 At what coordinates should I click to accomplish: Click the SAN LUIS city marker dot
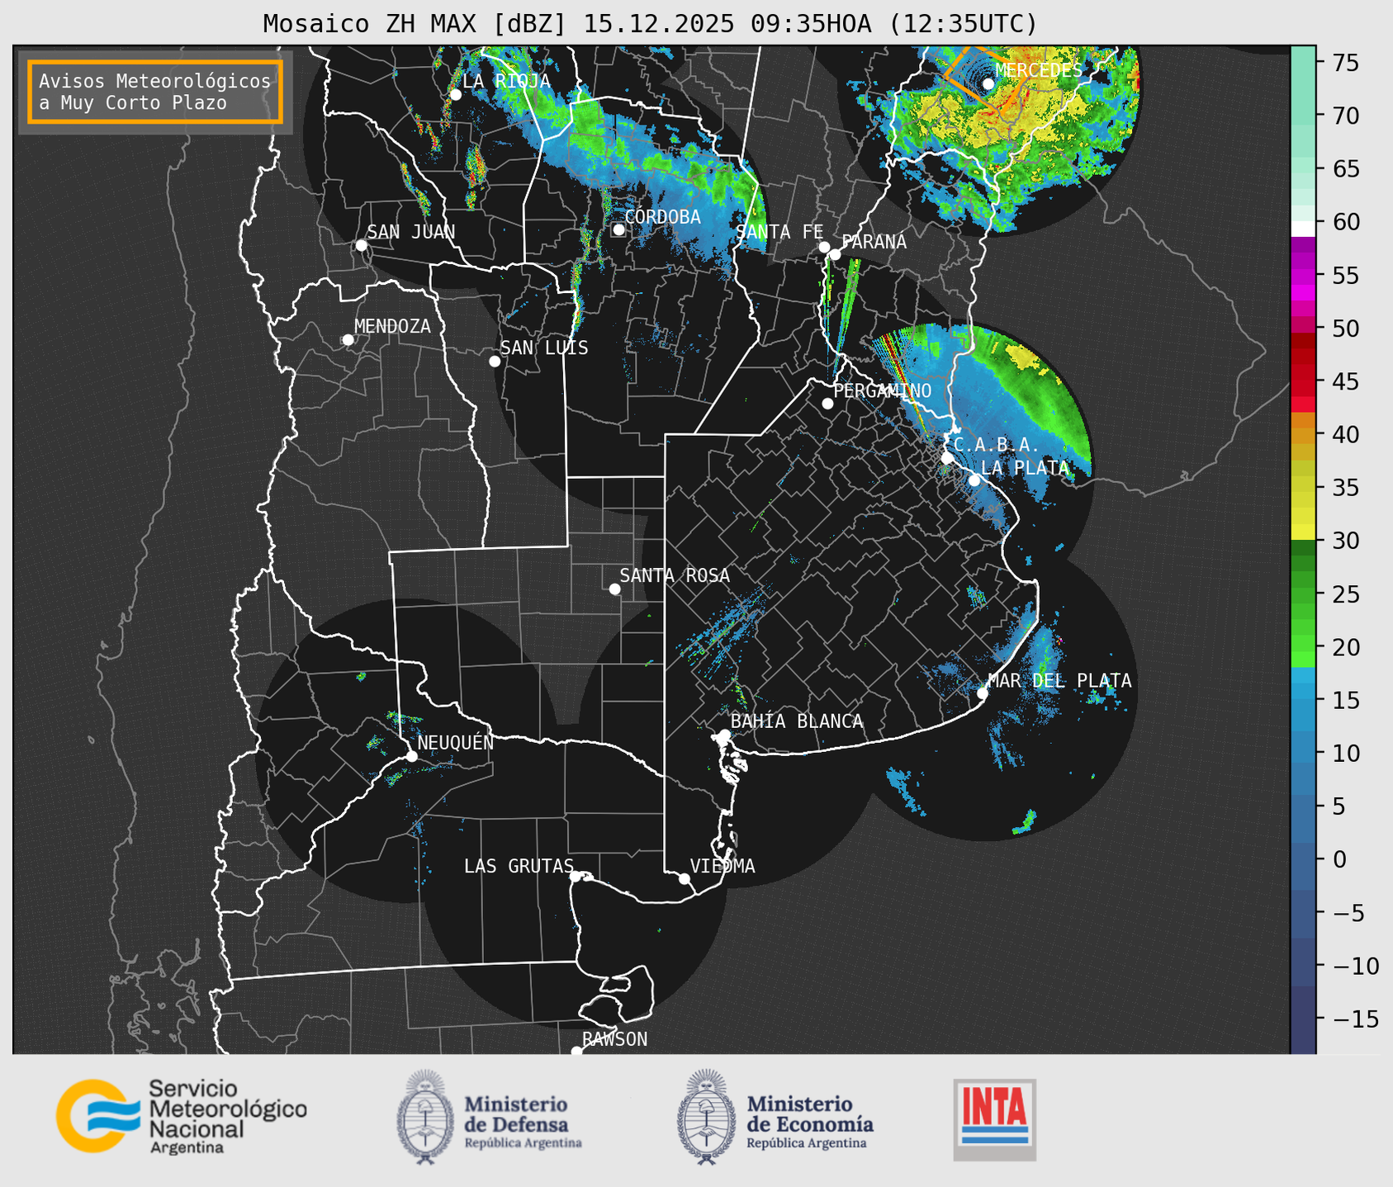coord(495,362)
